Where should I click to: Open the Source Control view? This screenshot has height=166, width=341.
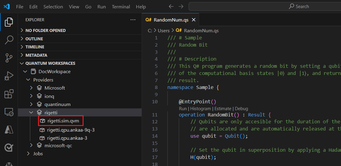click(9, 58)
